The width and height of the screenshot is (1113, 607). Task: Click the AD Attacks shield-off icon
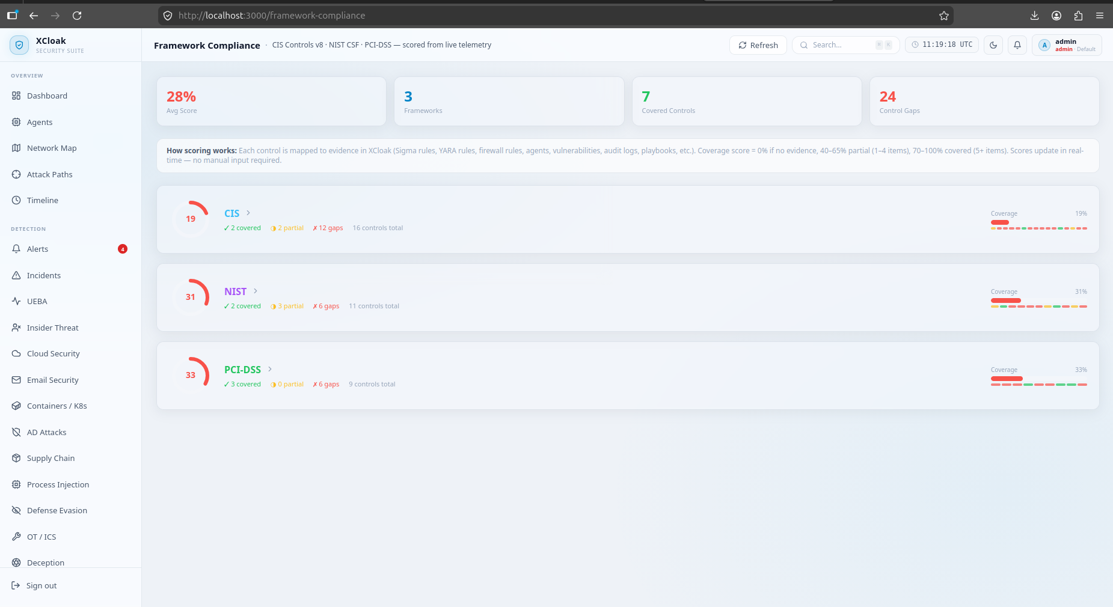click(16, 432)
